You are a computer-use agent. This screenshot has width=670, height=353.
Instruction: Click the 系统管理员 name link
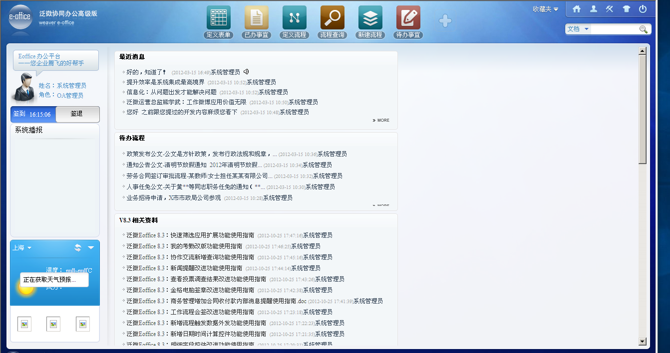[71, 86]
